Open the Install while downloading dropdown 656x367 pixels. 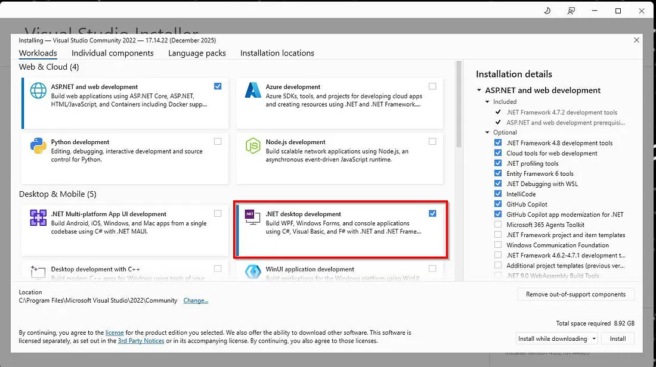point(556,338)
